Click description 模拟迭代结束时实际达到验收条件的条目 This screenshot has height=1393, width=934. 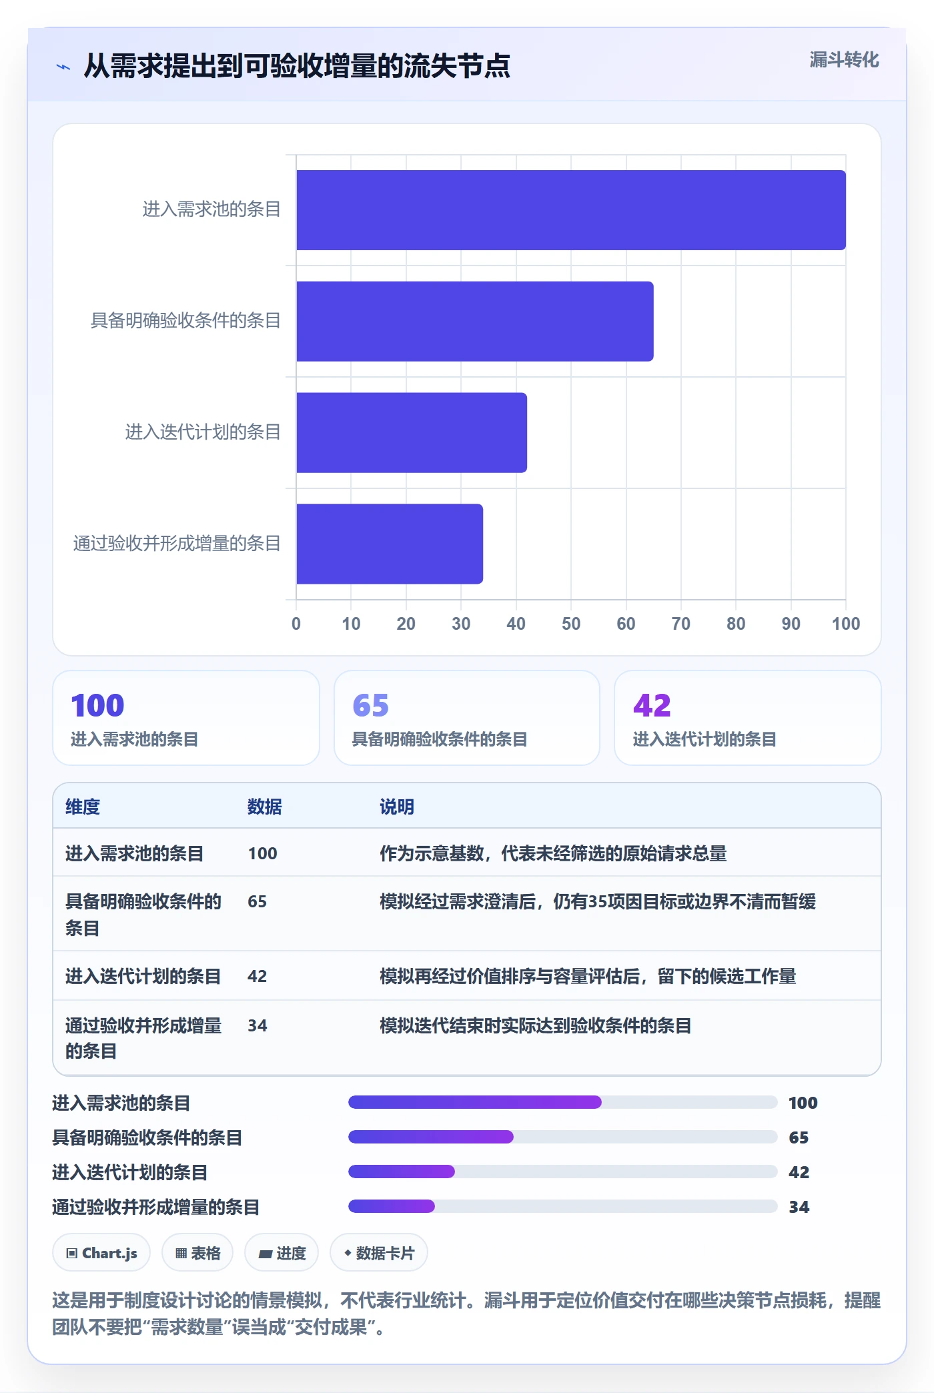(535, 1025)
